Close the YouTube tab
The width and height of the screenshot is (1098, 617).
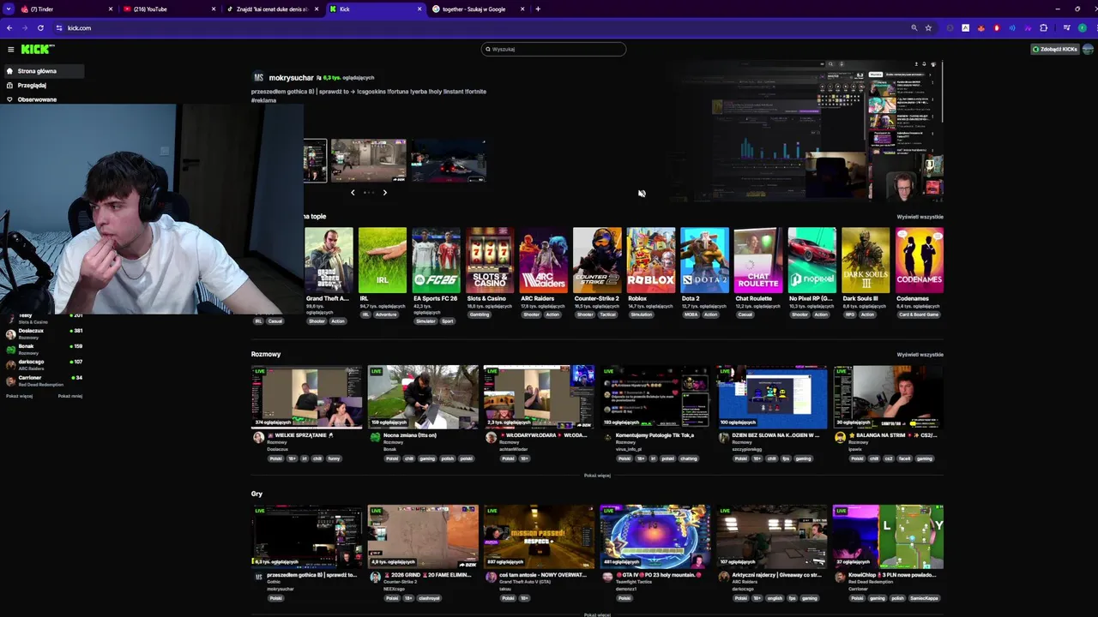[214, 9]
